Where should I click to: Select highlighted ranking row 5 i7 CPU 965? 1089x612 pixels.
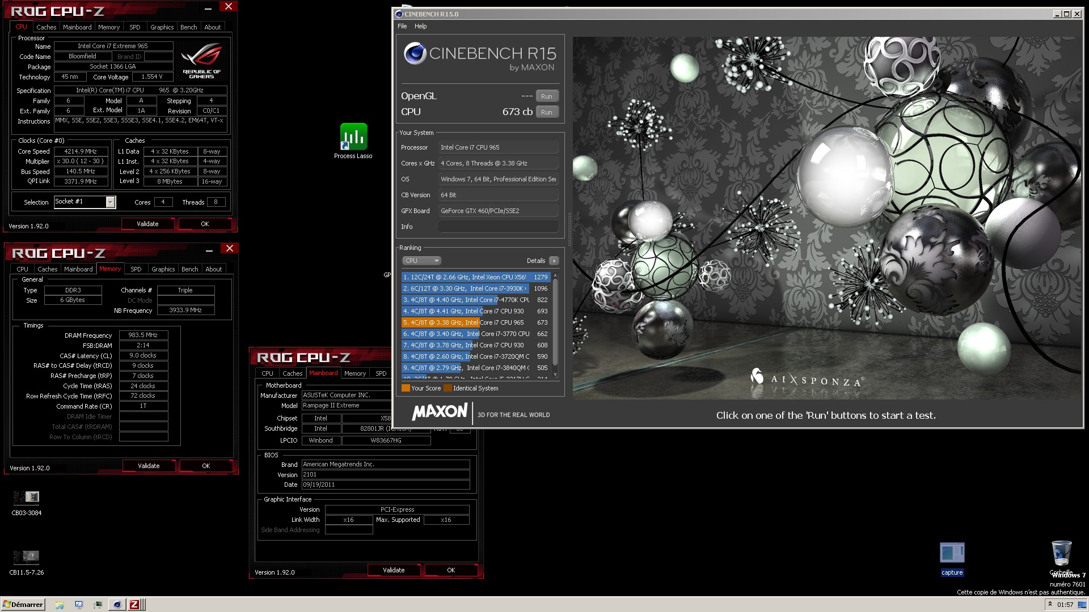click(x=475, y=322)
